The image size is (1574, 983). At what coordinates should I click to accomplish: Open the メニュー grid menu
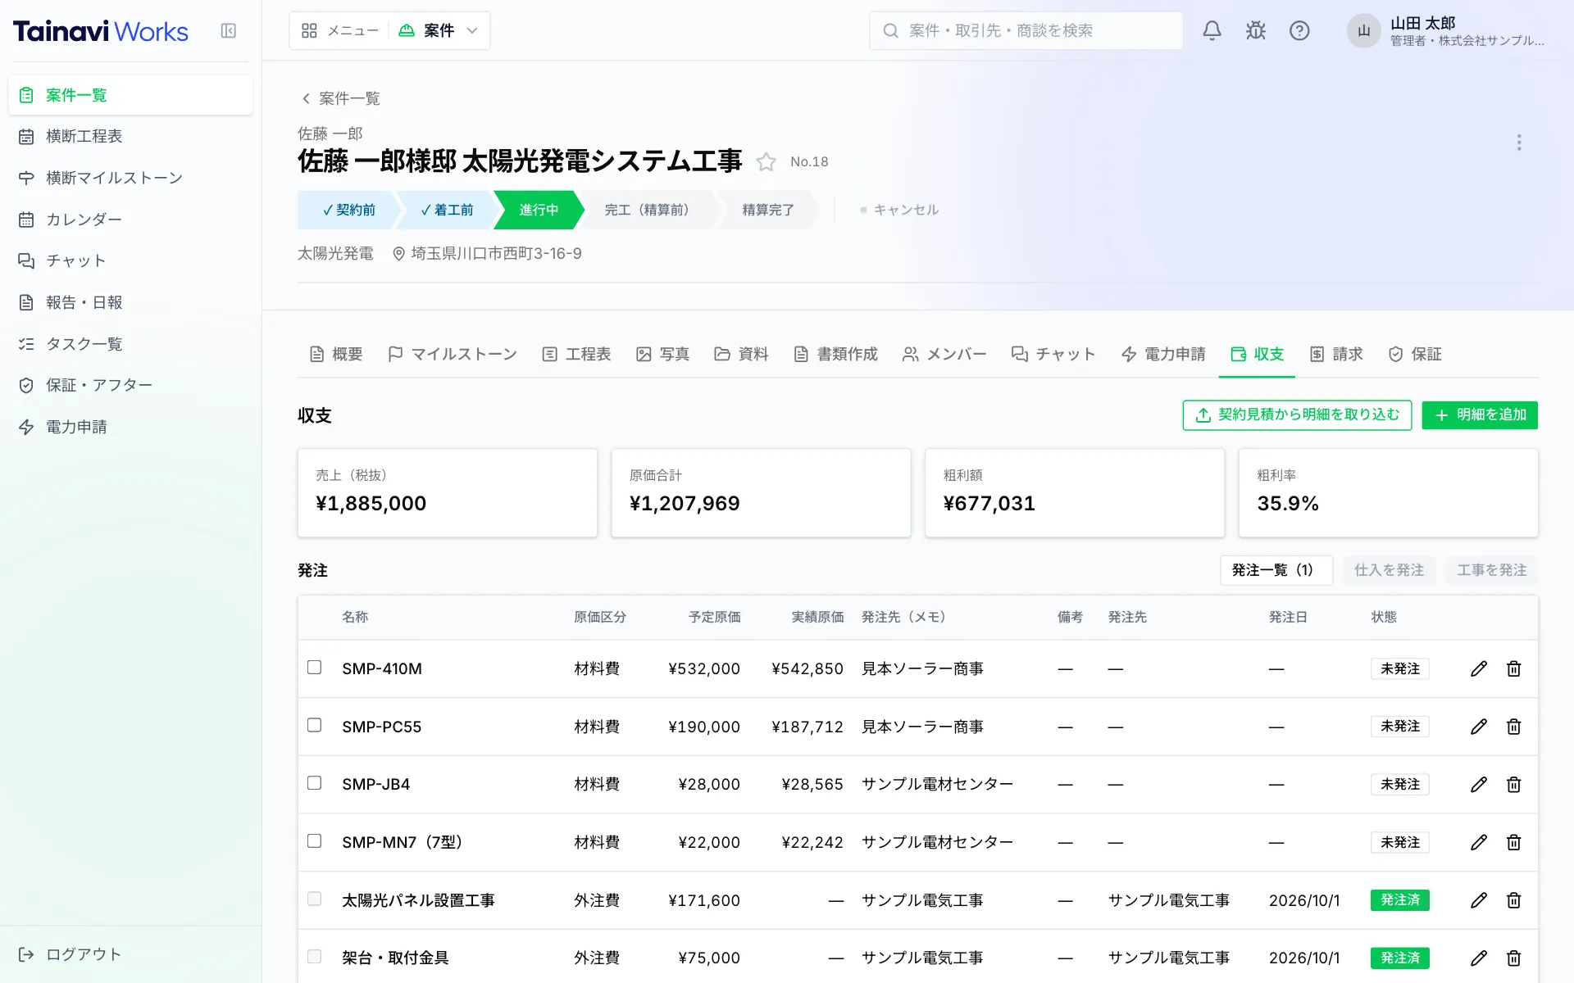339,31
